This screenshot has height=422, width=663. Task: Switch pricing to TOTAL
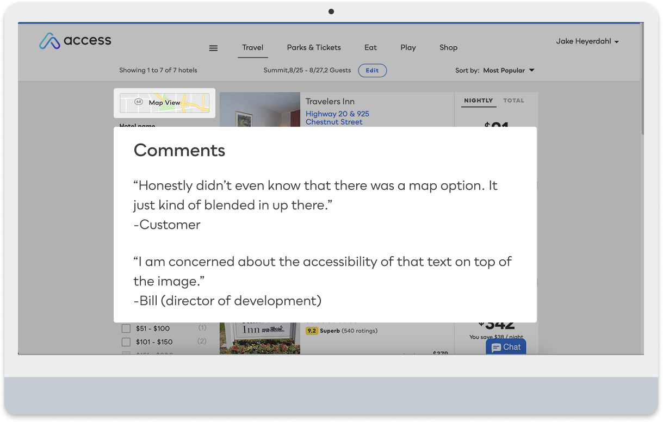pyautogui.click(x=513, y=101)
